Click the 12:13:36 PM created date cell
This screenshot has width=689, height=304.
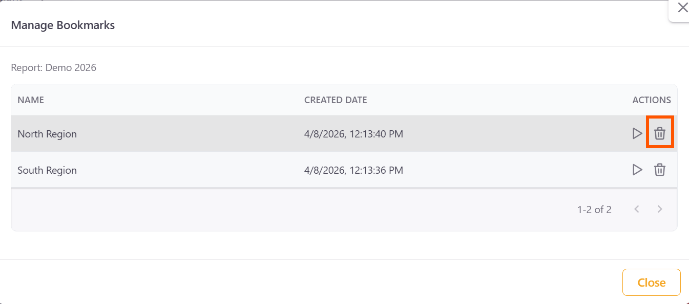(x=353, y=170)
